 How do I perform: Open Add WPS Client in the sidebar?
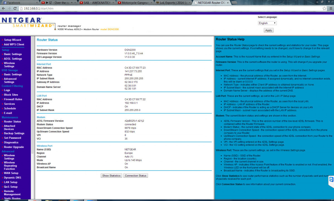pyautogui.click(x=14, y=44)
